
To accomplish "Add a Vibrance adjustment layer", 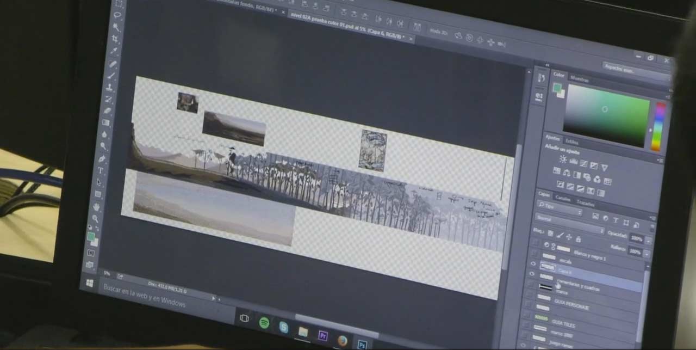I will tap(604, 168).
